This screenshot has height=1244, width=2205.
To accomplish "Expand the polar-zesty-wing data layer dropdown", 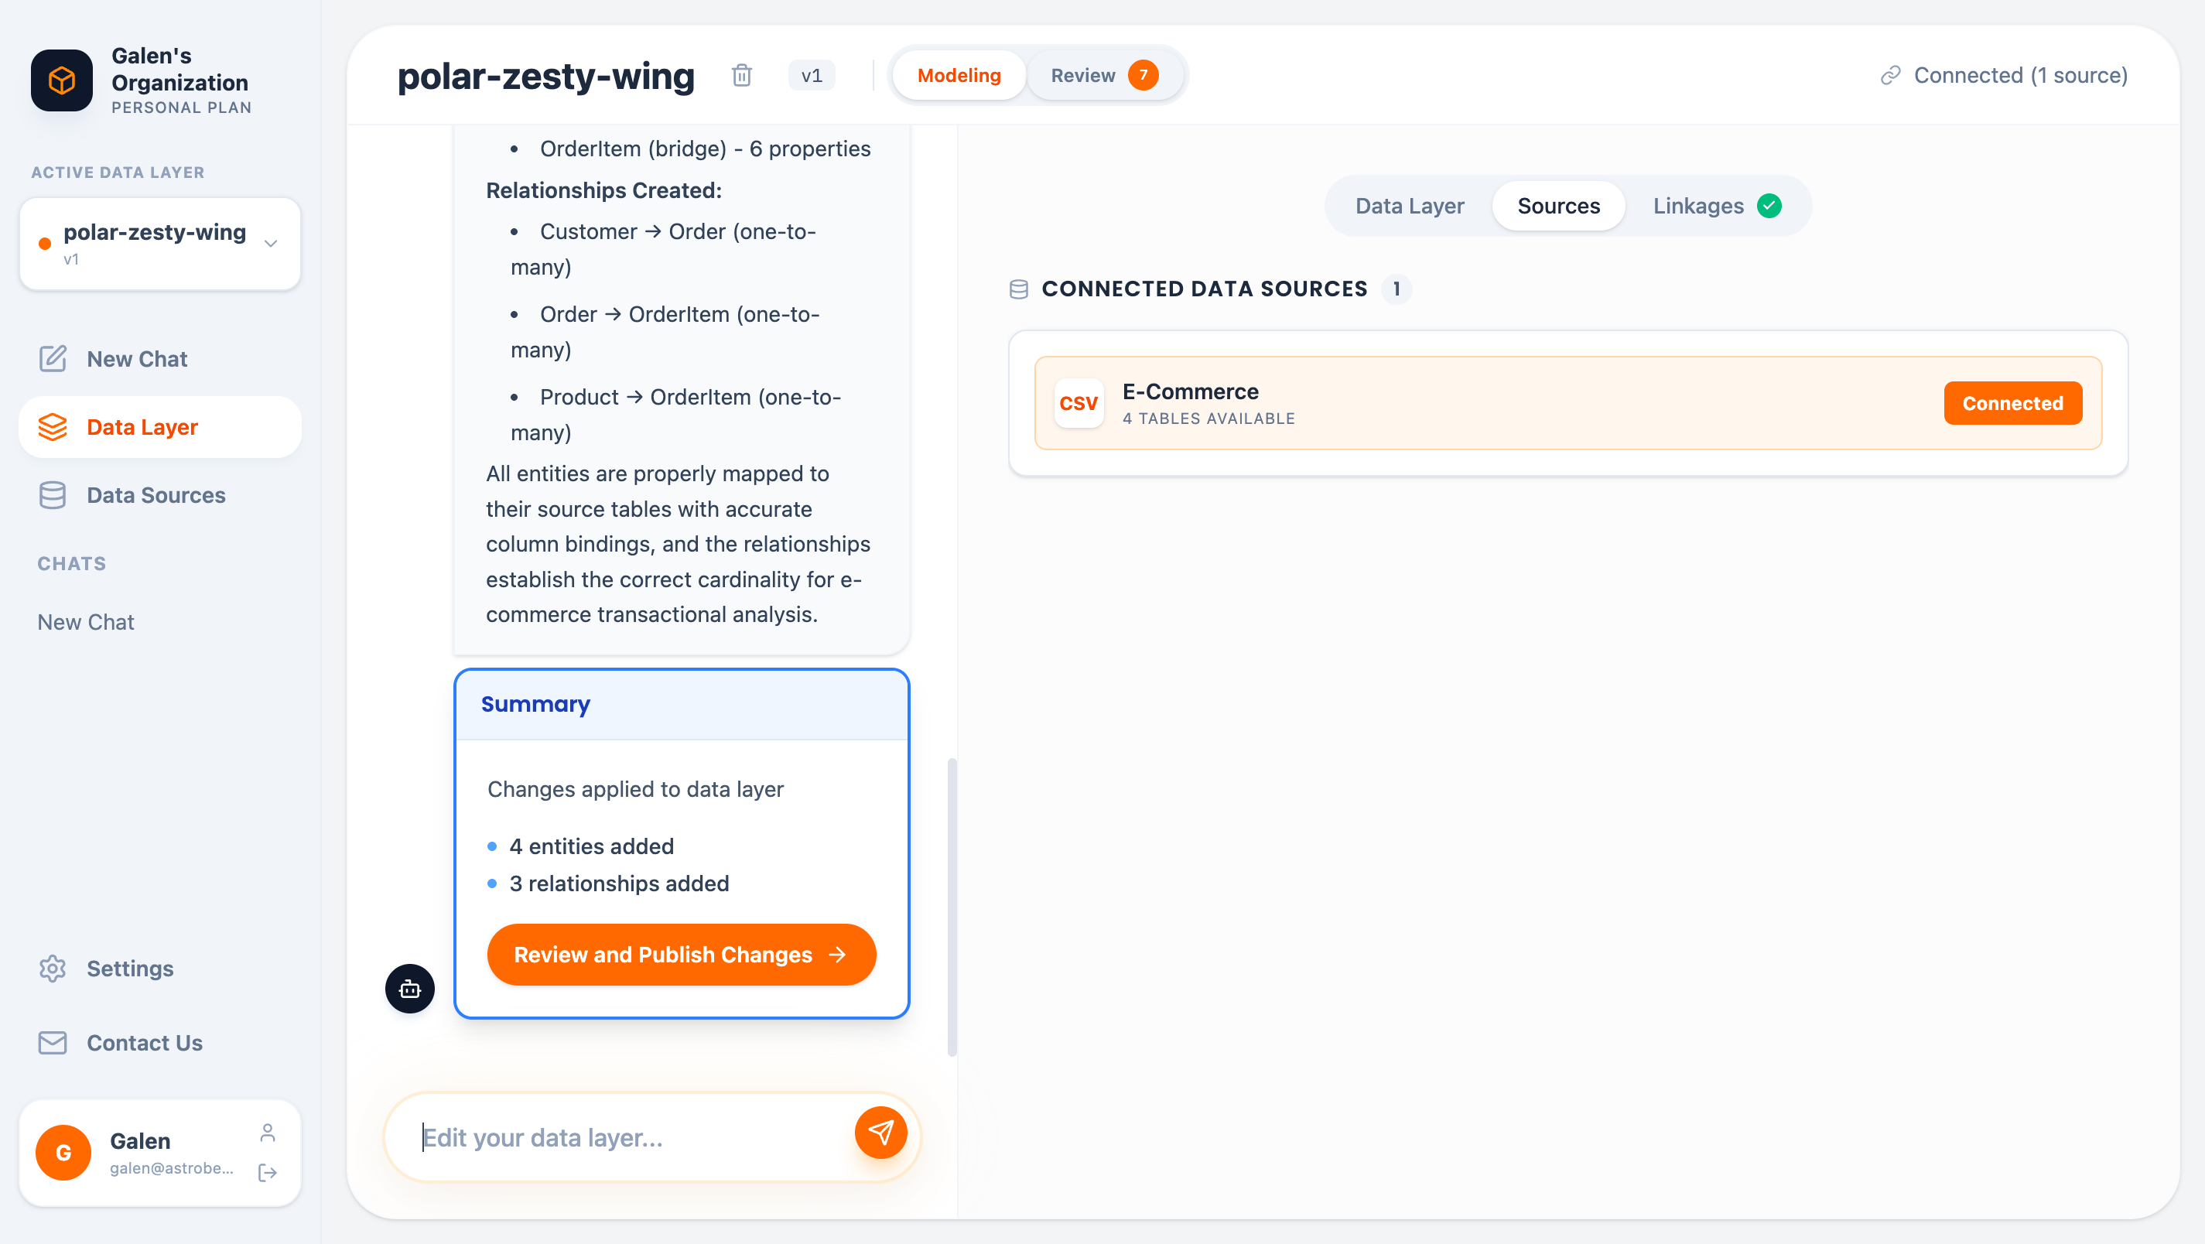I will [x=271, y=244].
